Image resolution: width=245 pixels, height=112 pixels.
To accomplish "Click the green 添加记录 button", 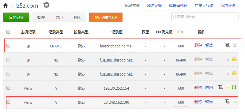I will [x=16, y=17].
